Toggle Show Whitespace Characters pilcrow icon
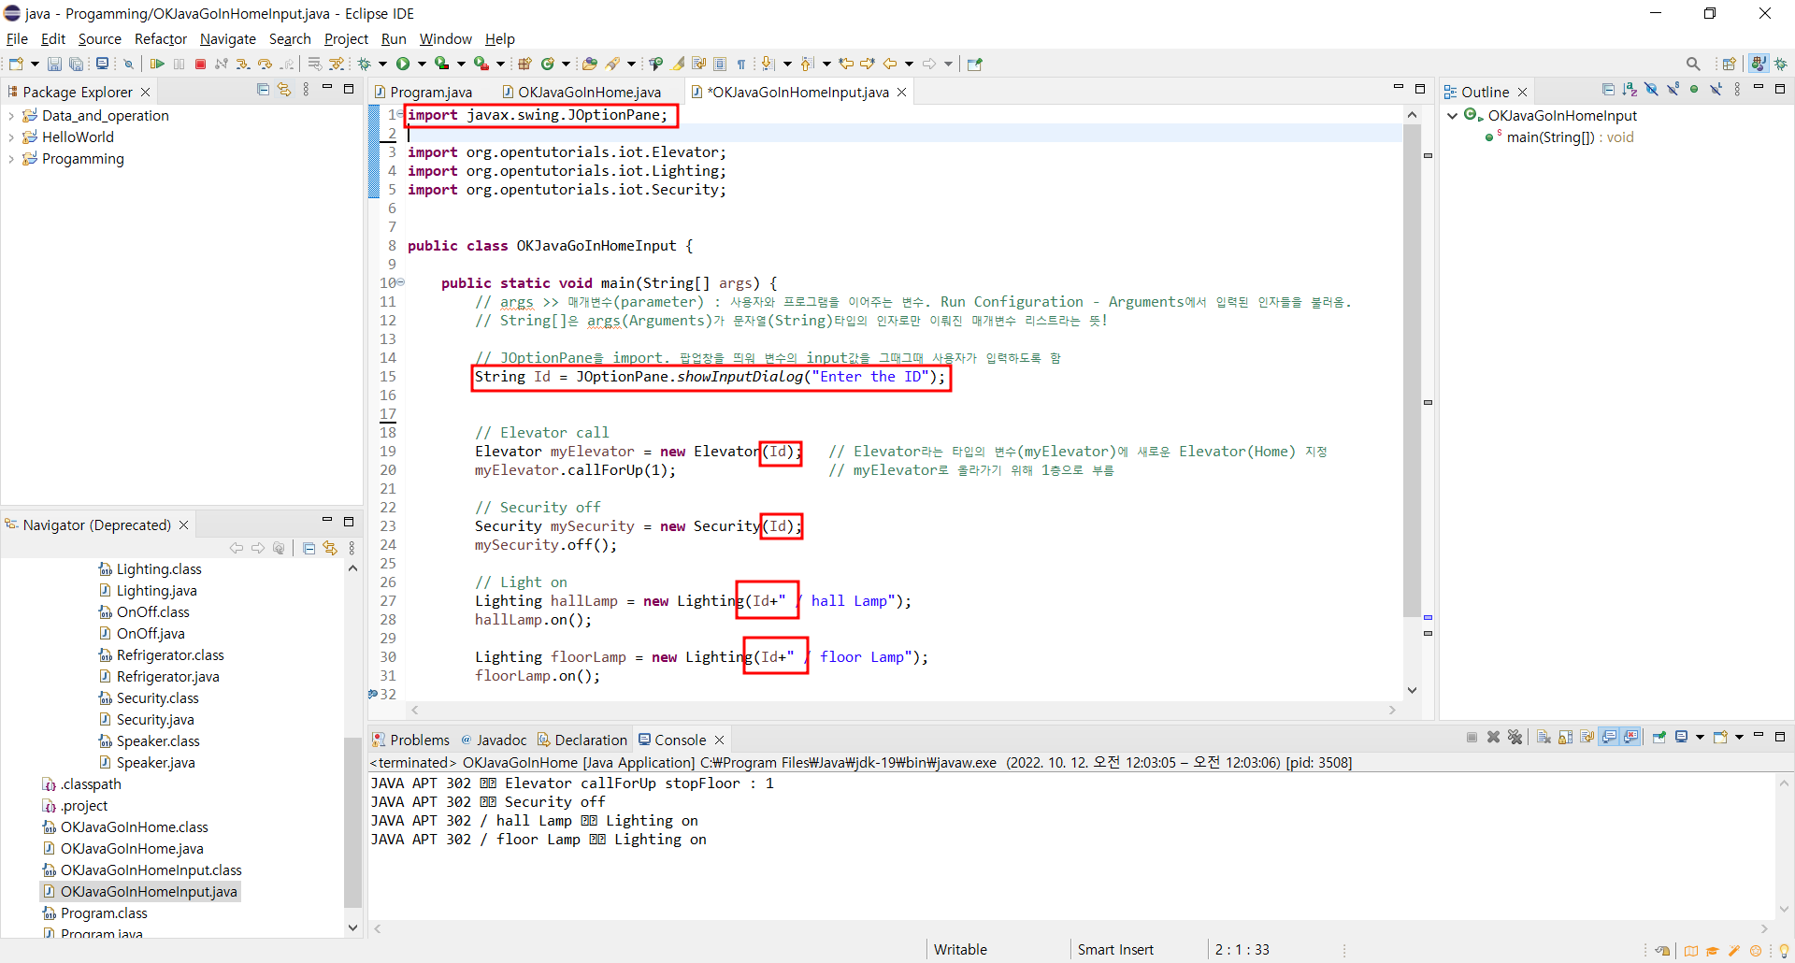Screen dimensions: 1795x963 740,64
